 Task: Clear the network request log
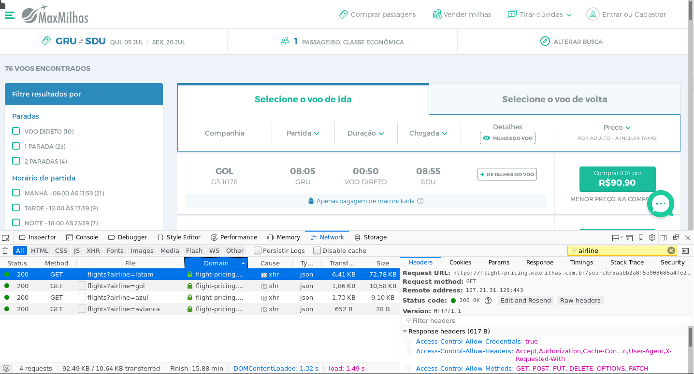coord(5,250)
